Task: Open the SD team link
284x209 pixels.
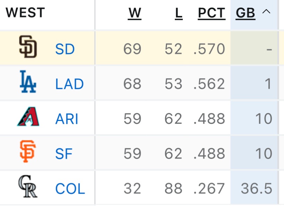Action: 65,48
